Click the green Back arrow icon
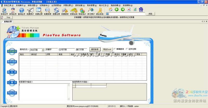This screenshot has height=108, width=208. tap(116, 9)
